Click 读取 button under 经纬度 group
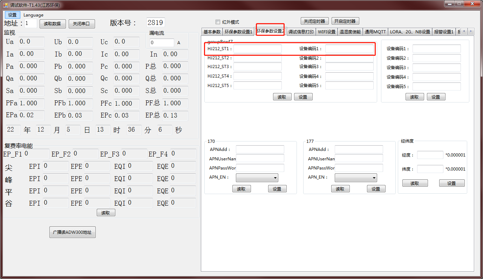 coord(415,183)
